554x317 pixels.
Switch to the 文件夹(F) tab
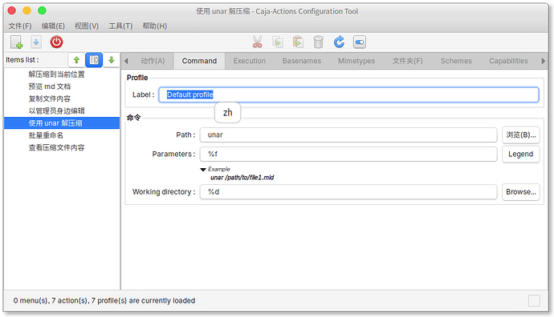[x=407, y=61]
